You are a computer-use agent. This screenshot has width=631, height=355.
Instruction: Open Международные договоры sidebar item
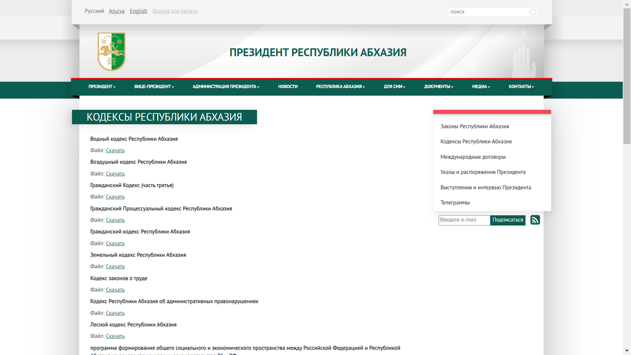pyautogui.click(x=473, y=157)
